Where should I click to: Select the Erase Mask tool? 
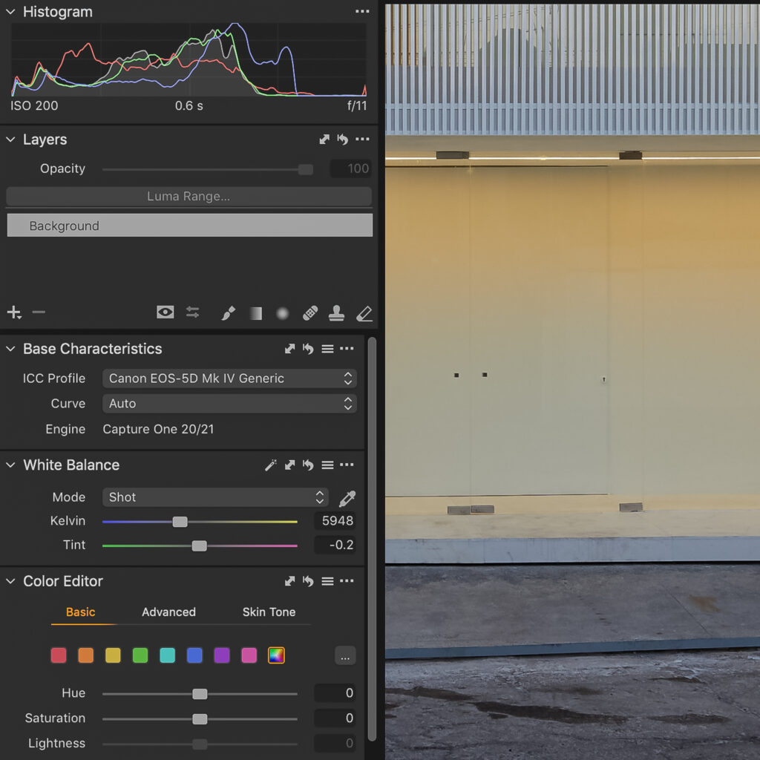[364, 313]
